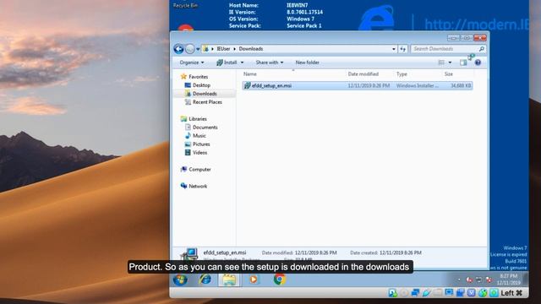
Task: Open Windows Media Player from the taskbar
Action: tap(254, 280)
